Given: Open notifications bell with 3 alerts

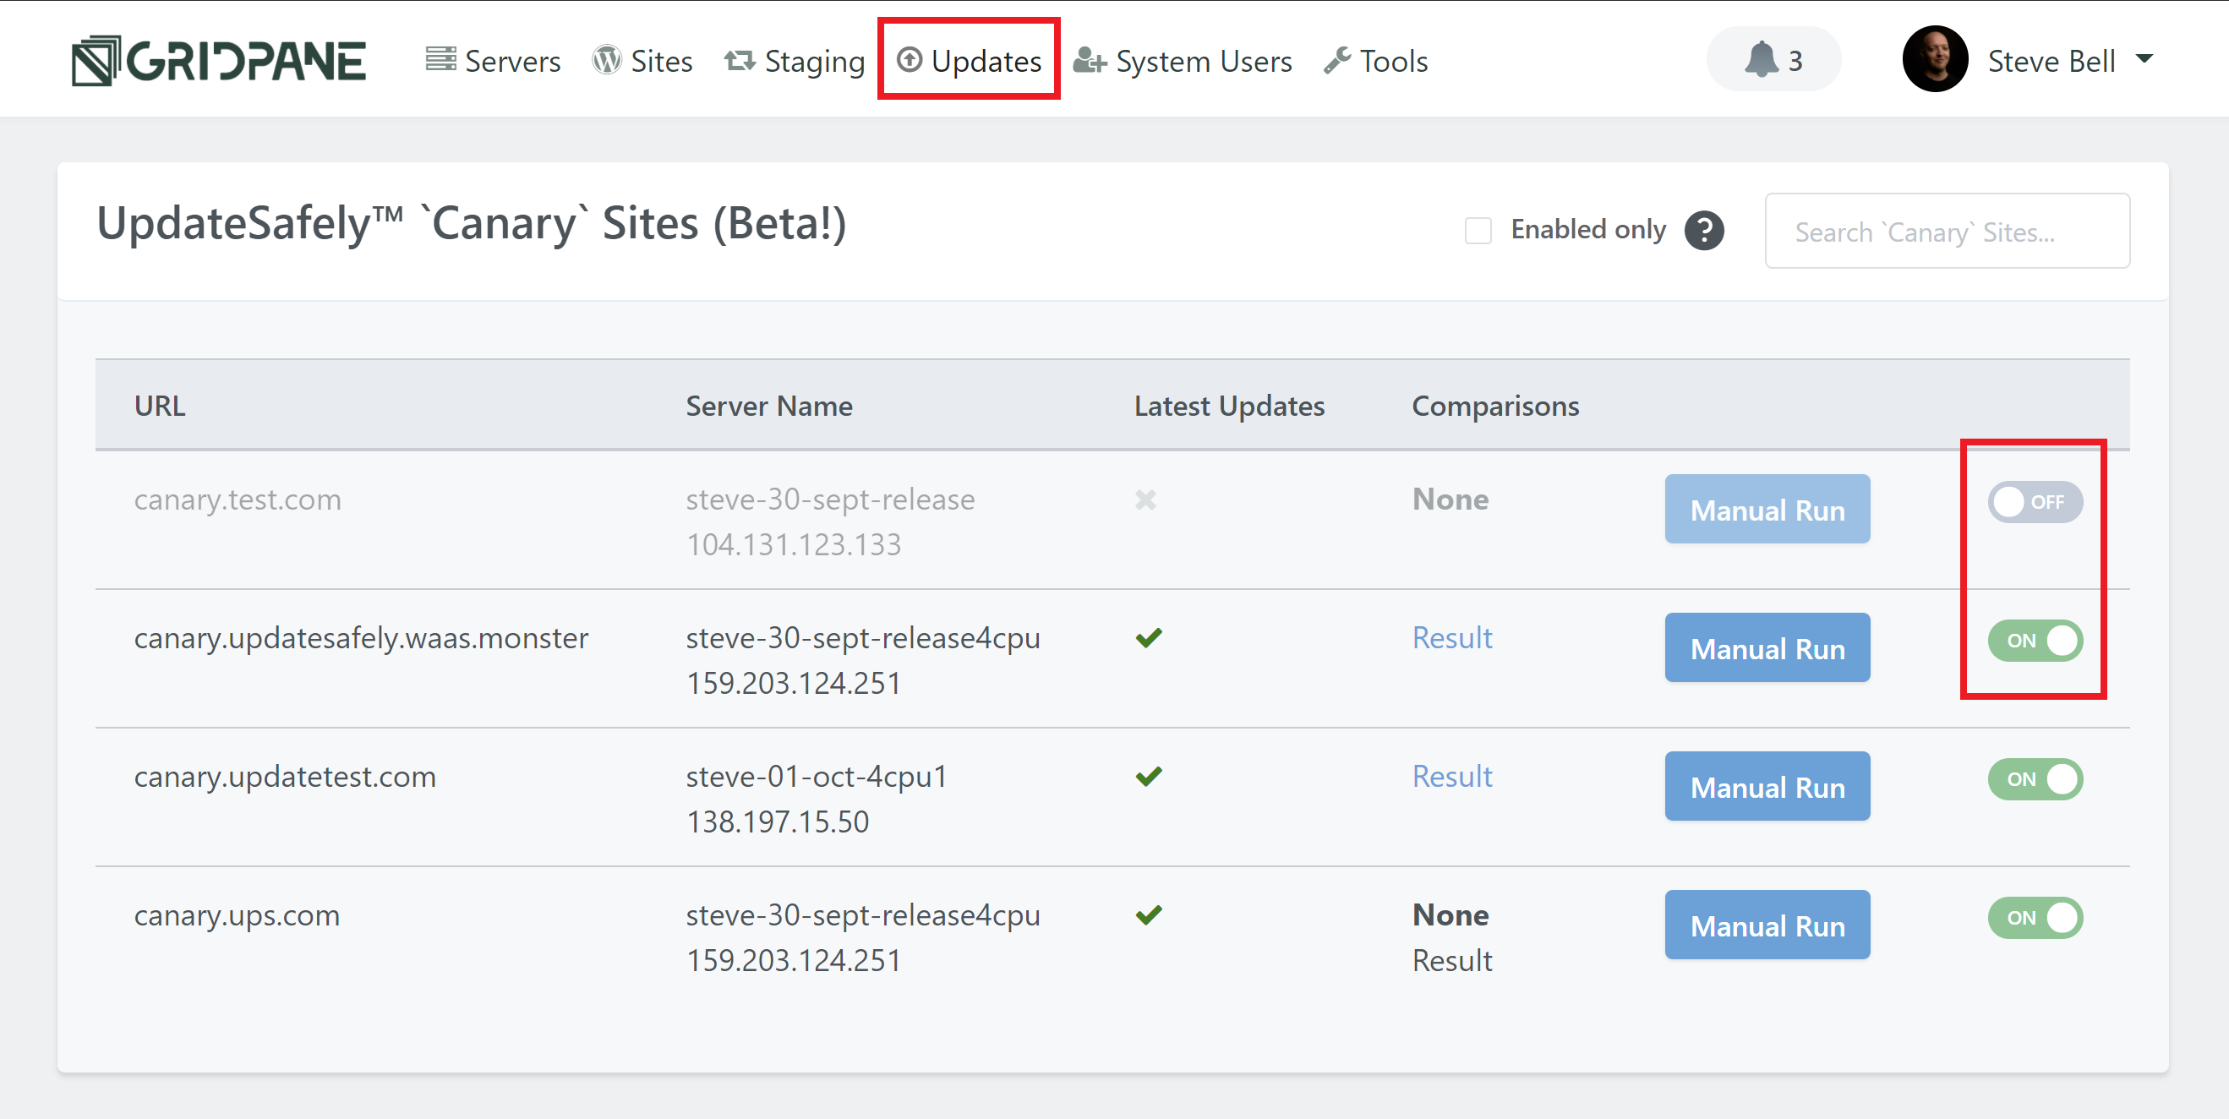Looking at the screenshot, I should pyautogui.click(x=1773, y=59).
